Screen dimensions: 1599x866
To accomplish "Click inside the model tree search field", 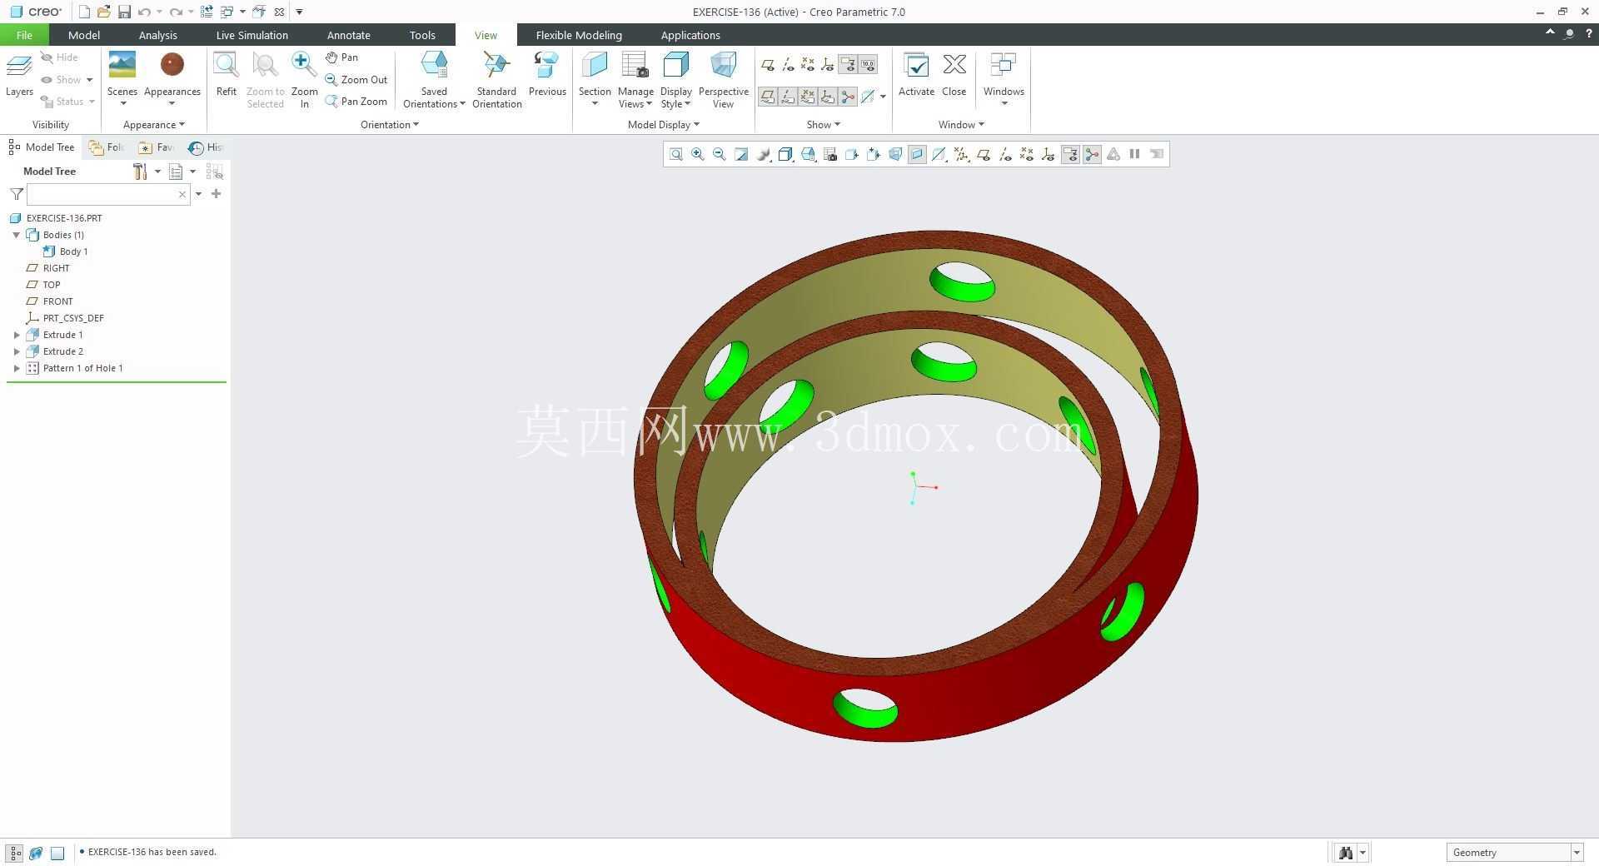I will click(103, 194).
